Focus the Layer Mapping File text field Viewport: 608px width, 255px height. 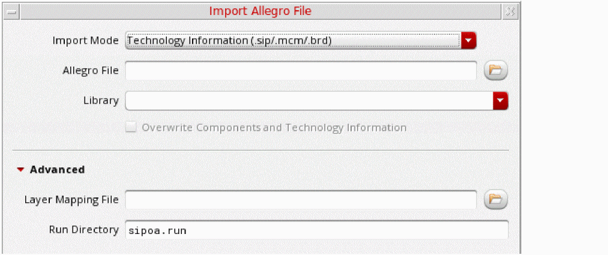point(300,199)
